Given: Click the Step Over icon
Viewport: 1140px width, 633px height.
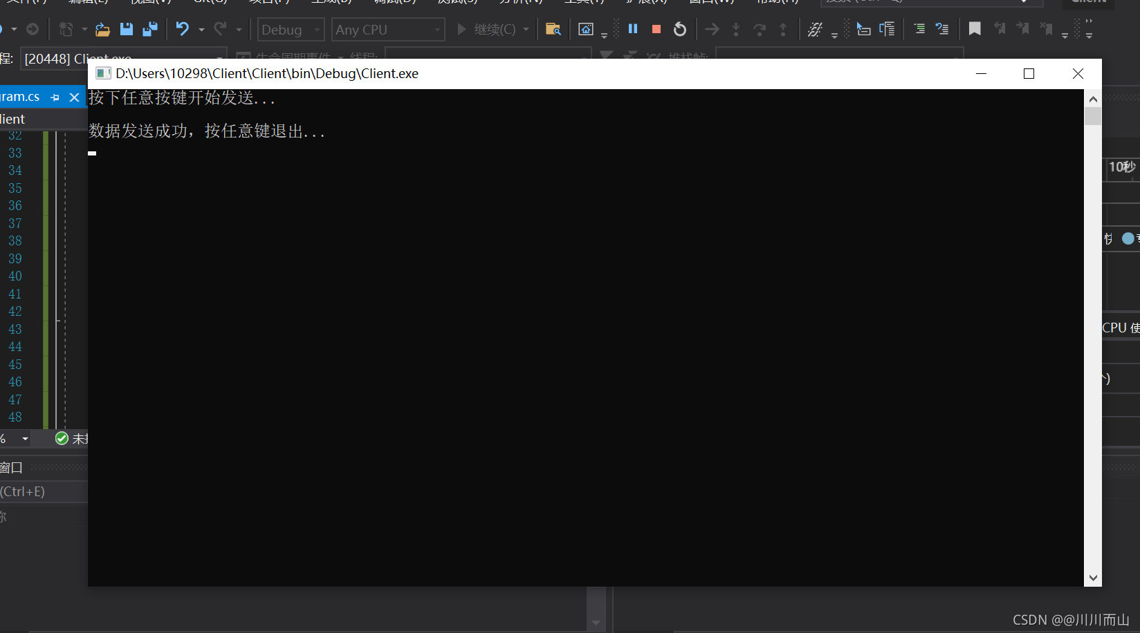Looking at the screenshot, I should click(760, 29).
